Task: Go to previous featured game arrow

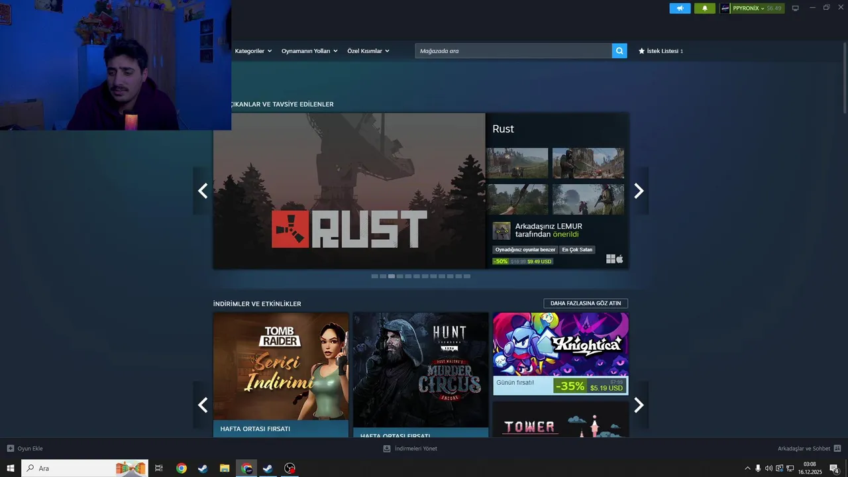Action: (x=203, y=191)
